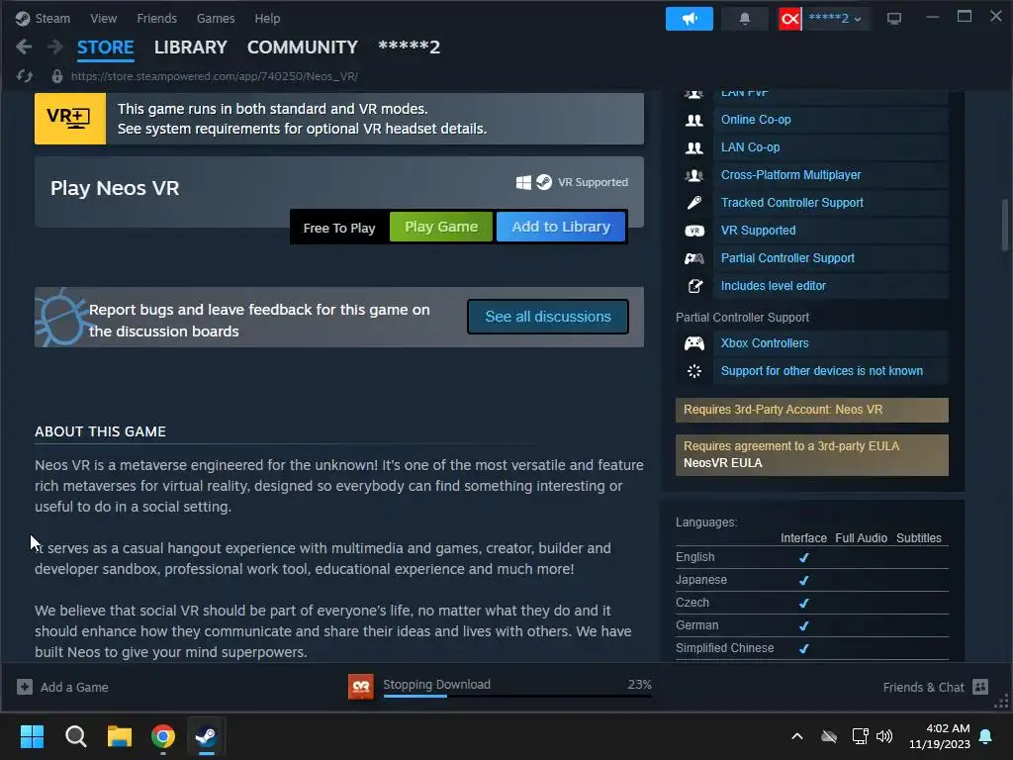Click the Neos VR download game icon

[360, 687]
